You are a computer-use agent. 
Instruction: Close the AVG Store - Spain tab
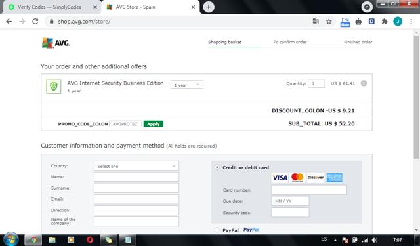click(x=193, y=7)
